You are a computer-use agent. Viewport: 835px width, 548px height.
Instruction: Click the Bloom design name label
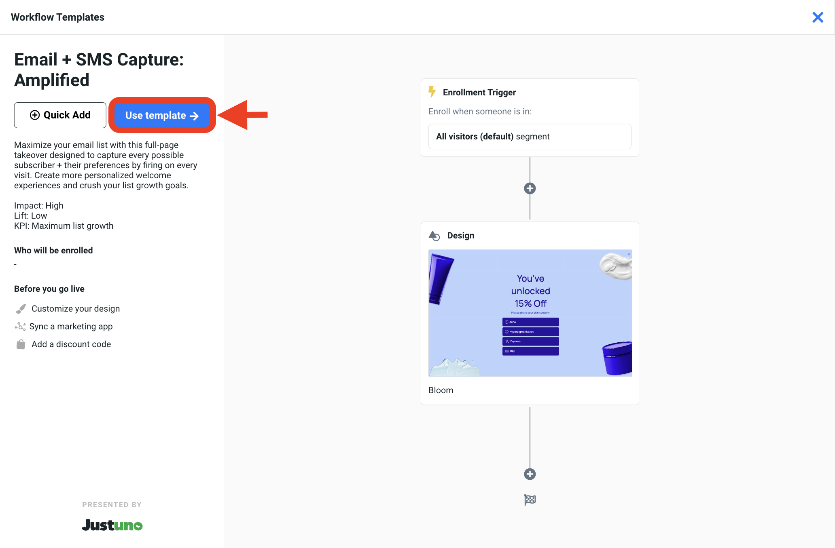coord(441,390)
